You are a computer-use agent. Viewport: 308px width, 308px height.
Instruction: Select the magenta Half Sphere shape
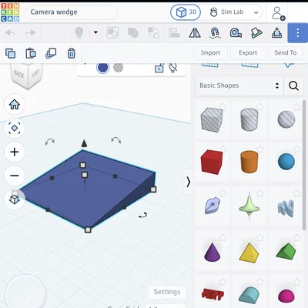click(x=286, y=296)
